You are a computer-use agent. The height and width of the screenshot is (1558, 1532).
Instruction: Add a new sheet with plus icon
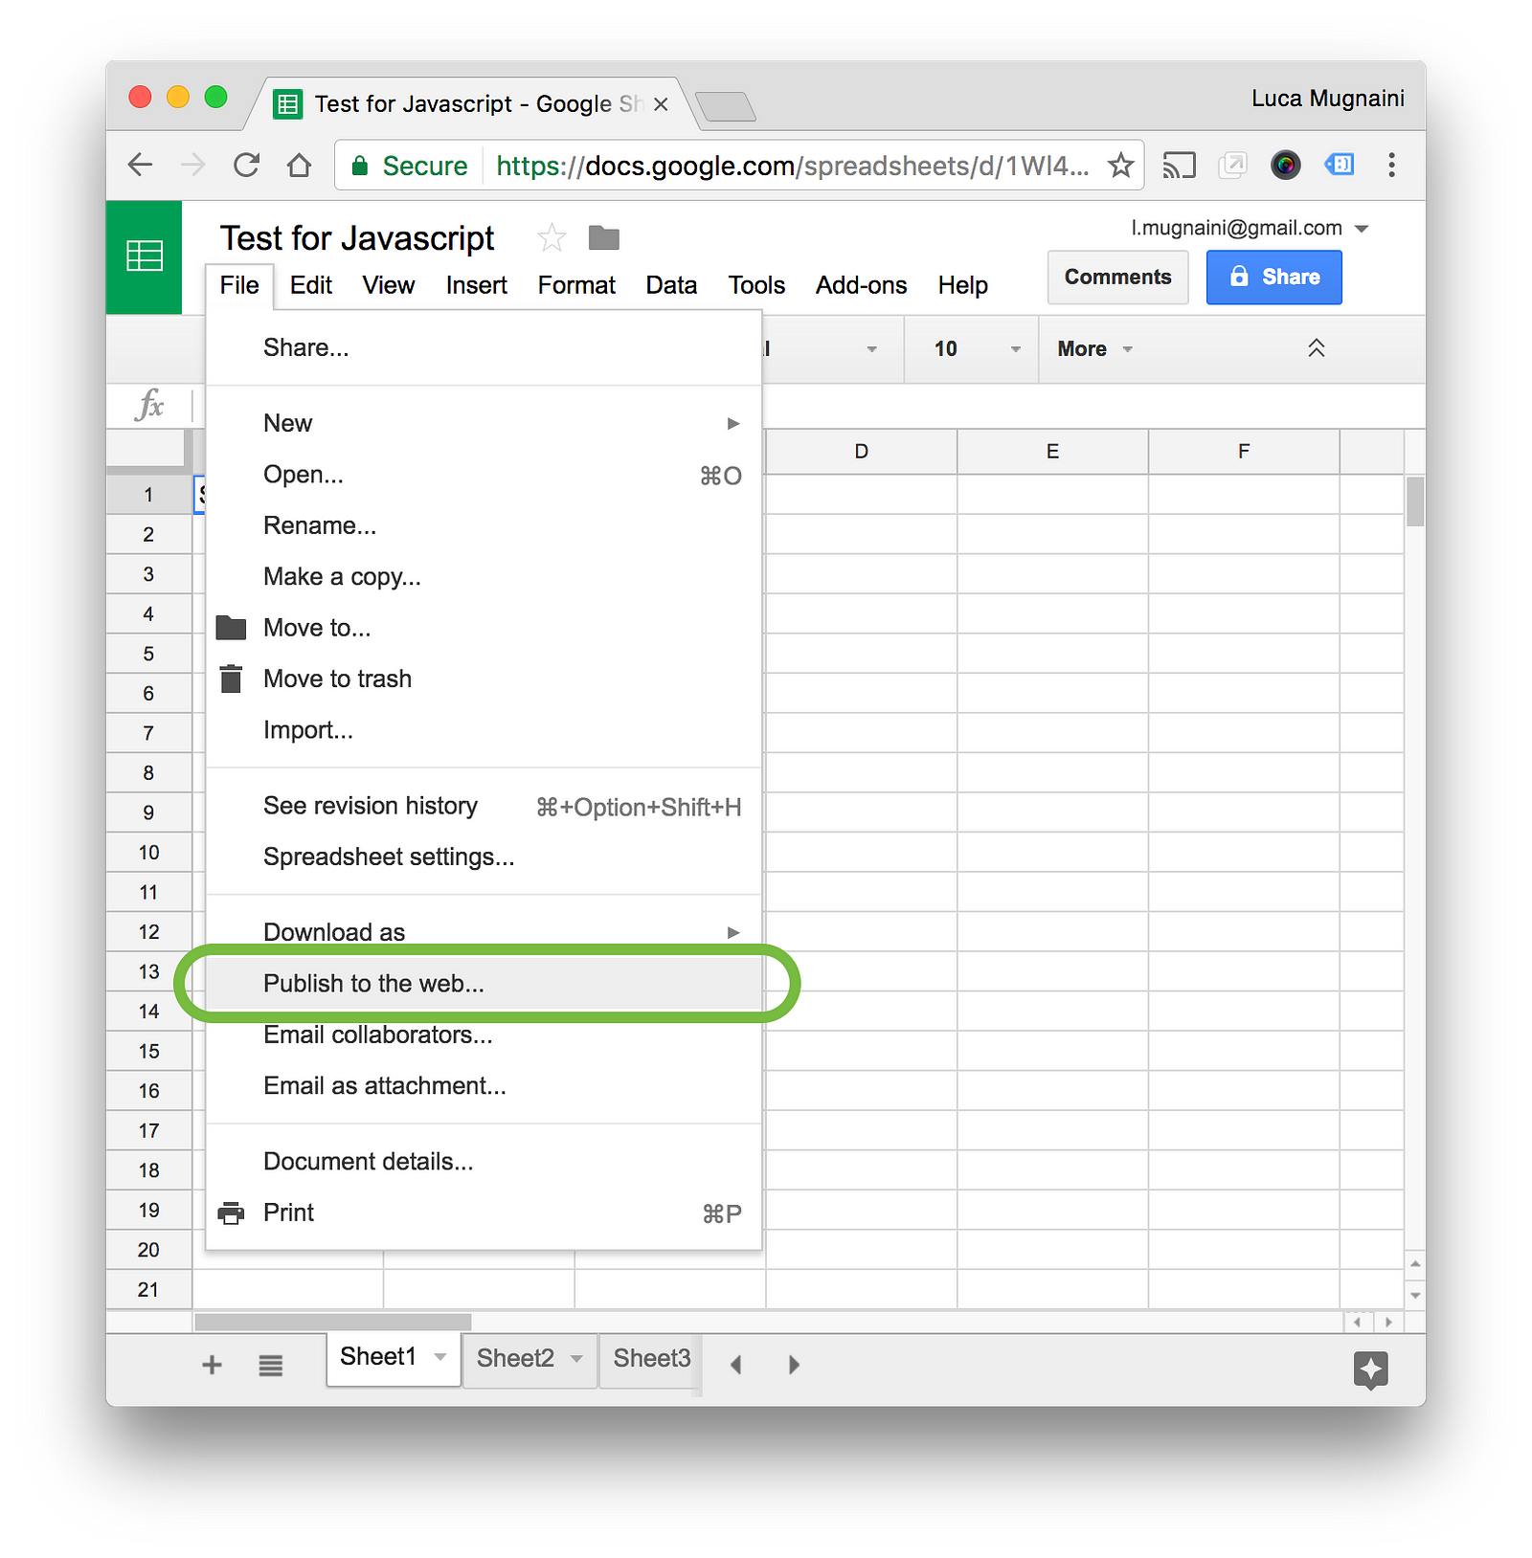[x=213, y=1365]
